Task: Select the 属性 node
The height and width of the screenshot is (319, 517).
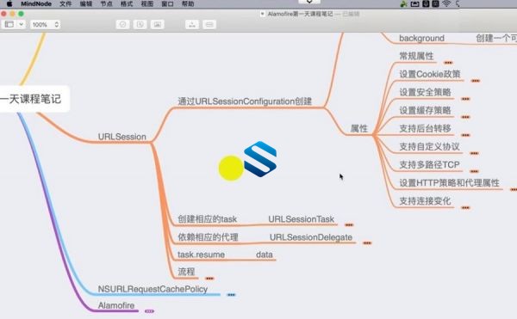Action: pyautogui.click(x=359, y=128)
